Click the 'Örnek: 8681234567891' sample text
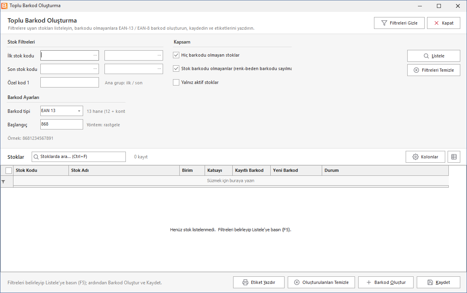 click(x=30, y=138)
